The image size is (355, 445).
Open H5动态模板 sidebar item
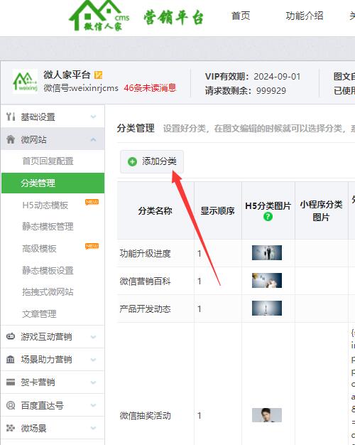click(x=45, y=205)
